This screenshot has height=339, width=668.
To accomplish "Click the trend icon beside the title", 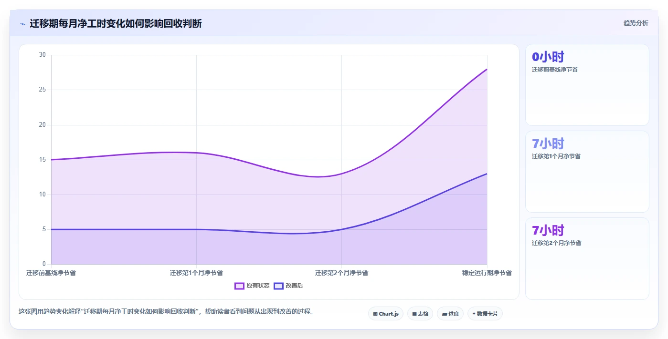I will pyautogui.click(x=22, y=24).
